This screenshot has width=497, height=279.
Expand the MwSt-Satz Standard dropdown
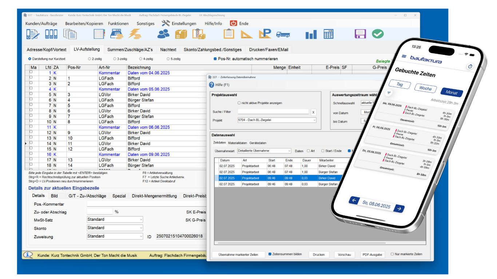coord(115,219)
